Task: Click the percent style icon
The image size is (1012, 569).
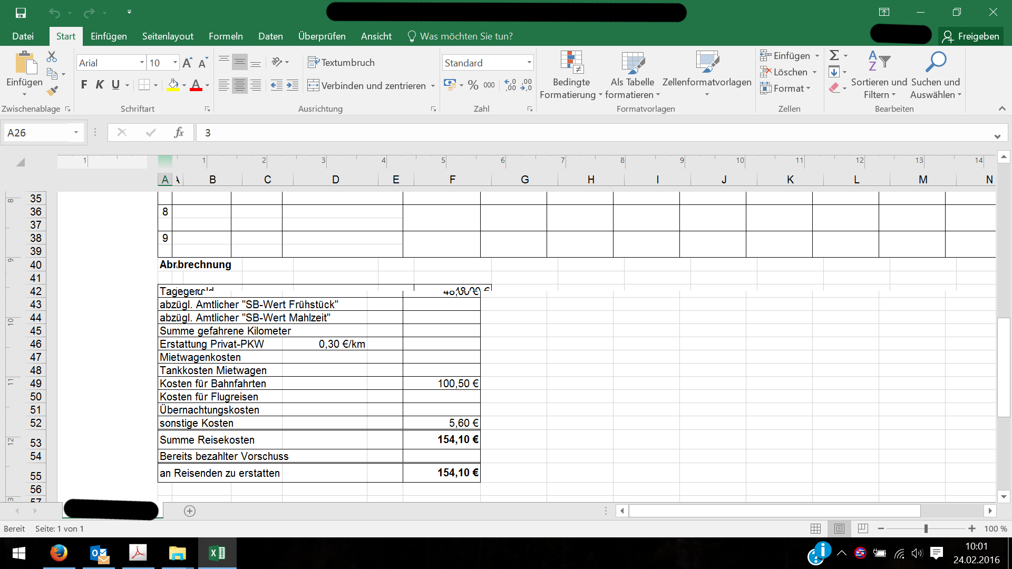Action: click(x=473, y=85)
